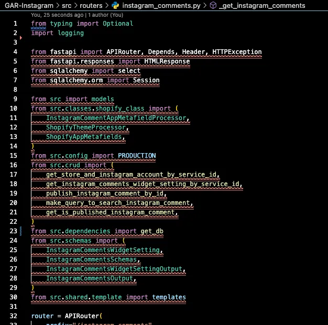This screenshot has width=328, height=325.
Task: Expand chevron after instagram_comments.py breadcrumb
Action: coord(205,5)
